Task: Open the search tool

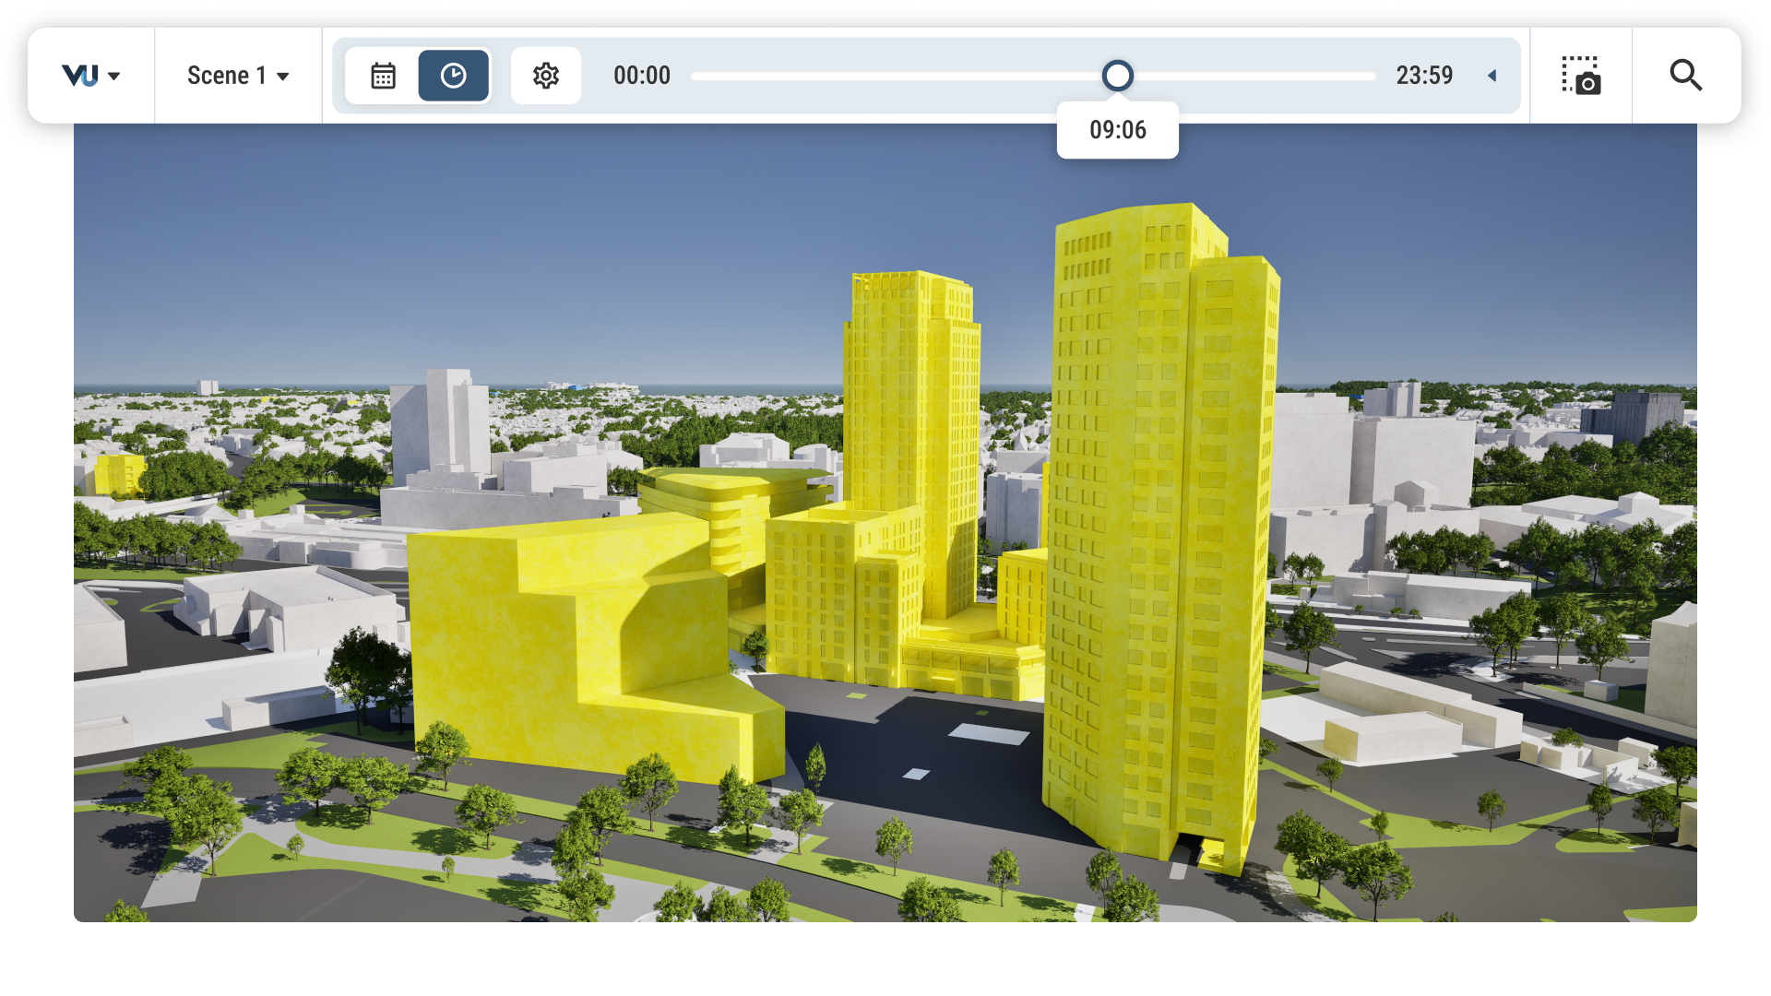Action: (x=1686, y=76)
